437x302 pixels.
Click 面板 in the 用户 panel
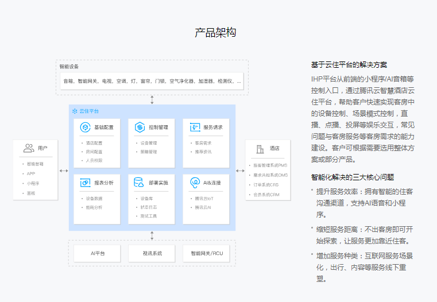coord(31,193)
